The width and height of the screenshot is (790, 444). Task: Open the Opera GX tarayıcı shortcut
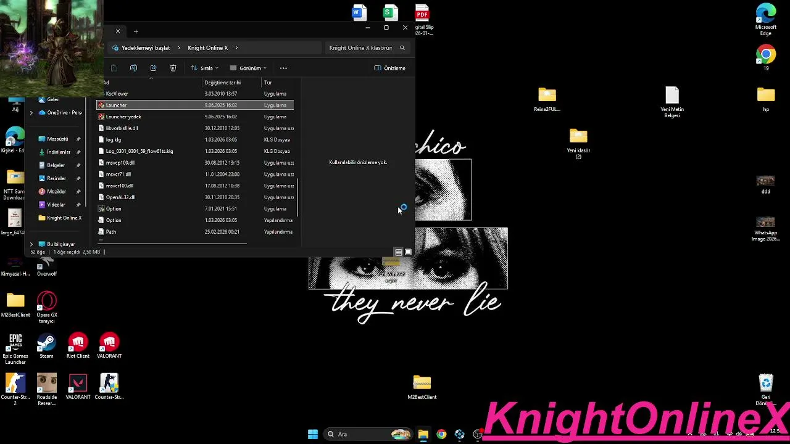click(x=47, y=308)
